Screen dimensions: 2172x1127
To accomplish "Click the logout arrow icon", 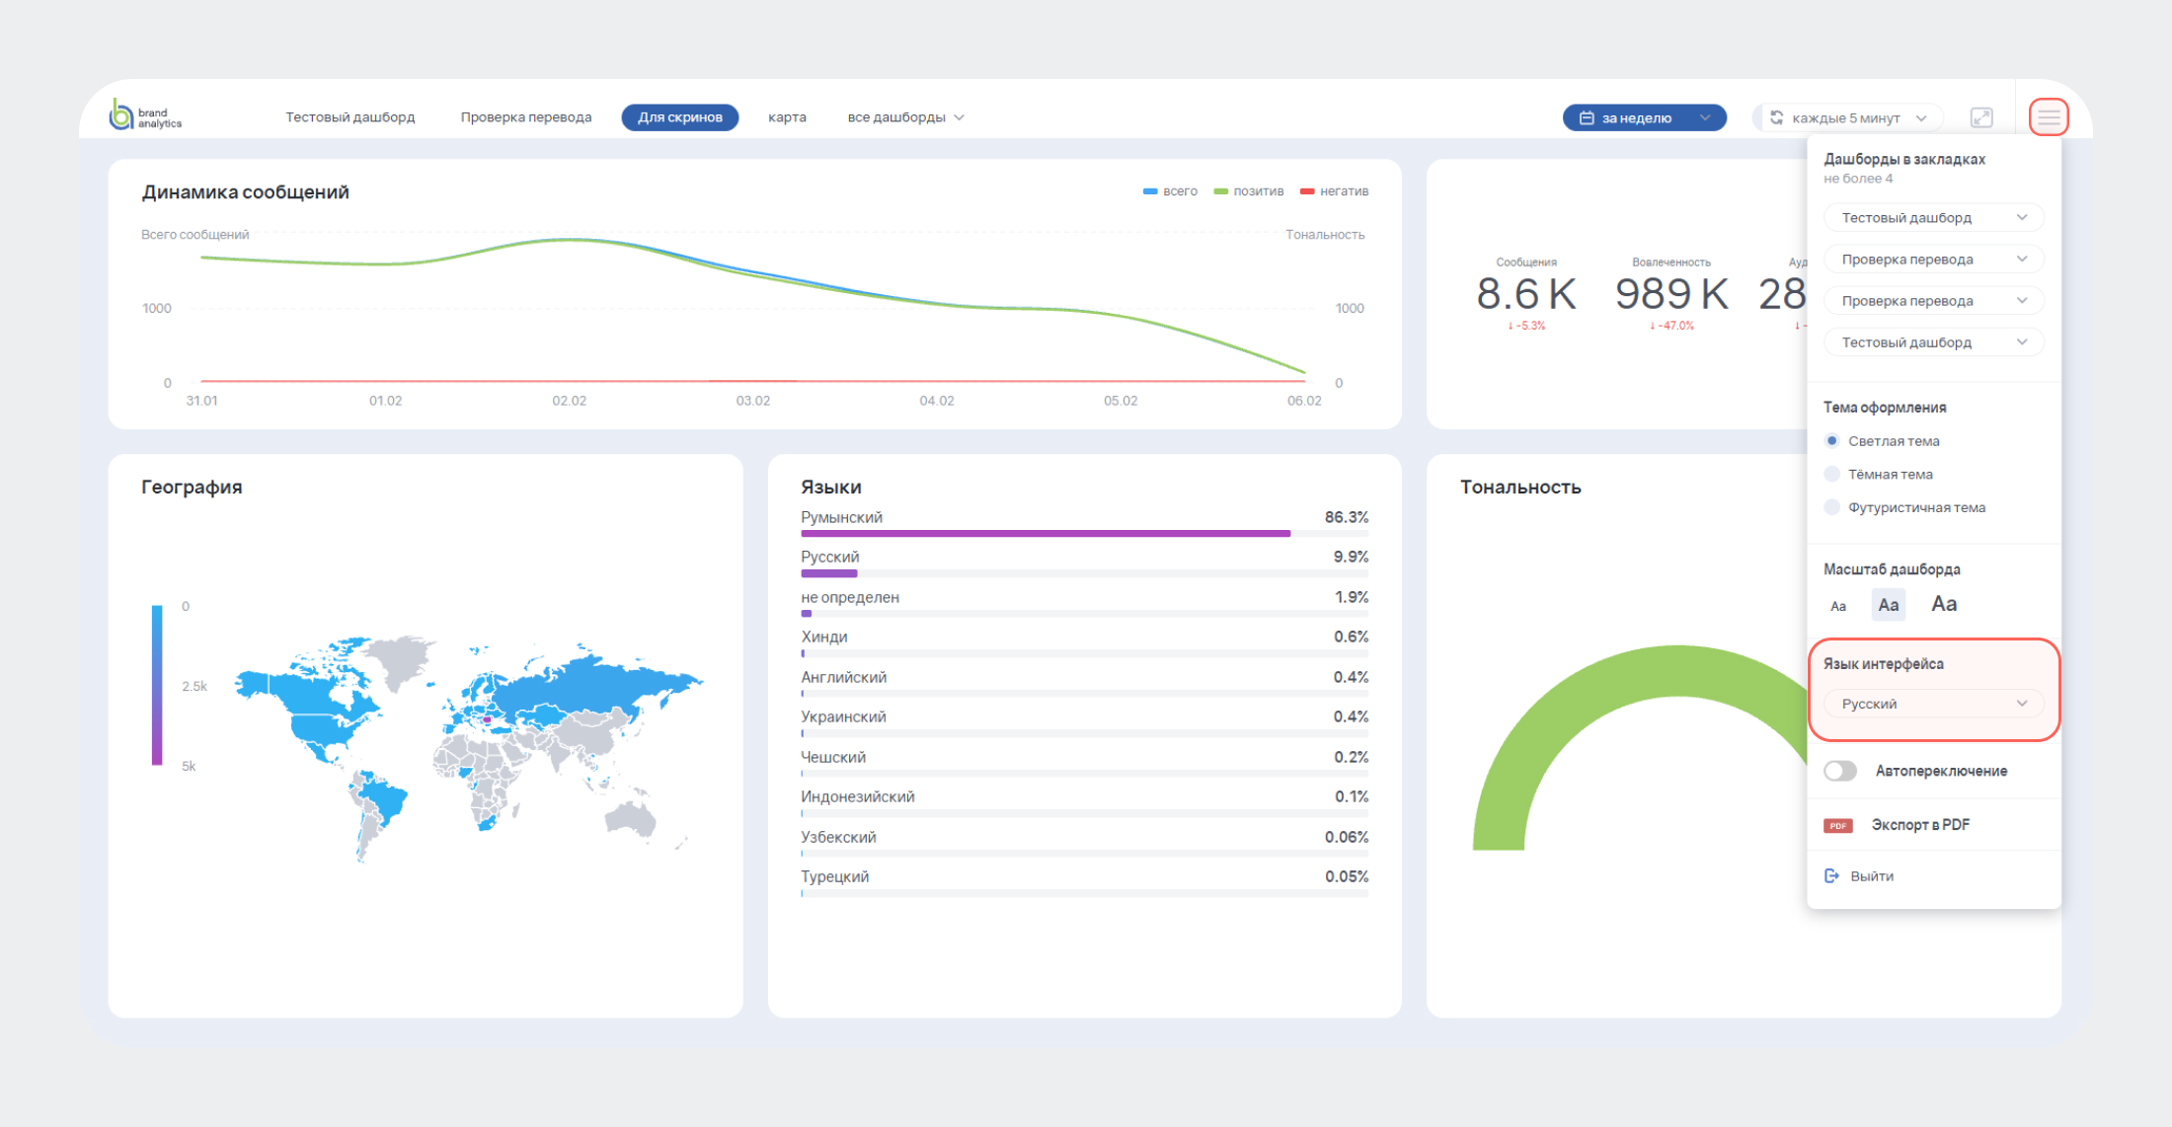I will [1831, 875].
